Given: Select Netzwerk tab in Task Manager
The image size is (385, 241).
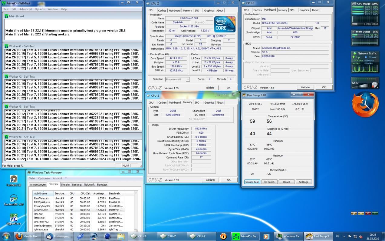Looking at the screenshot, I should click(x=89, y=184).
